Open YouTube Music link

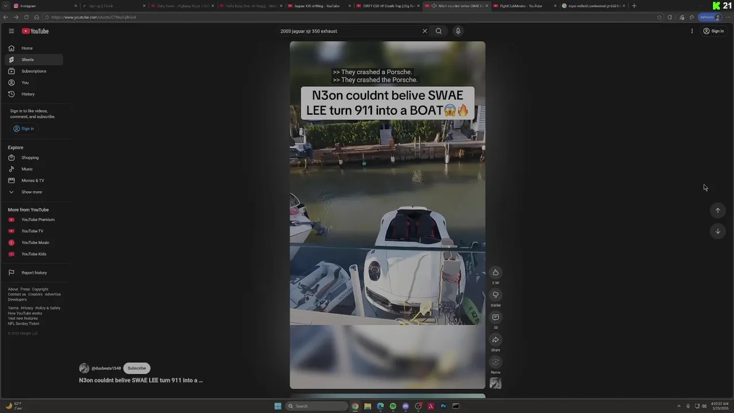(34, 243)
